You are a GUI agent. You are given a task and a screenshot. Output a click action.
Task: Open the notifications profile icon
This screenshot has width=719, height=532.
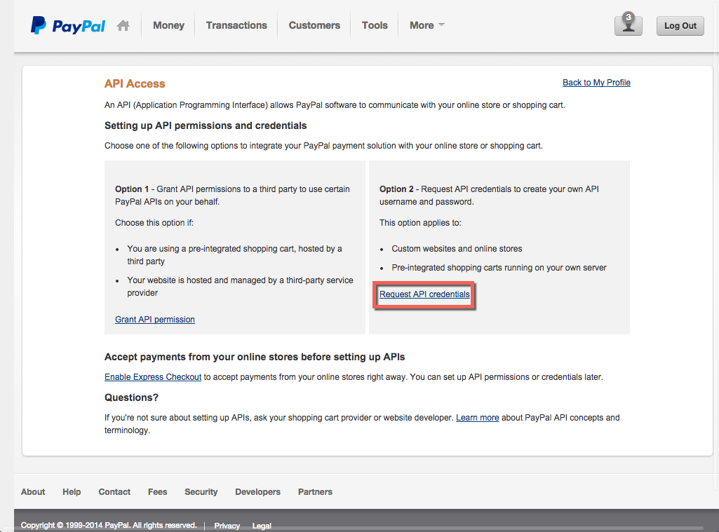tap(629, 24)
